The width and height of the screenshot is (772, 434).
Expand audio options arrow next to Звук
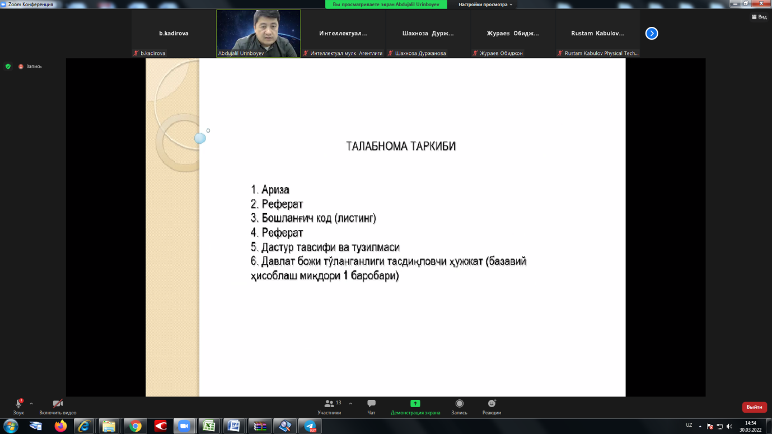click(x=31, y=403)
